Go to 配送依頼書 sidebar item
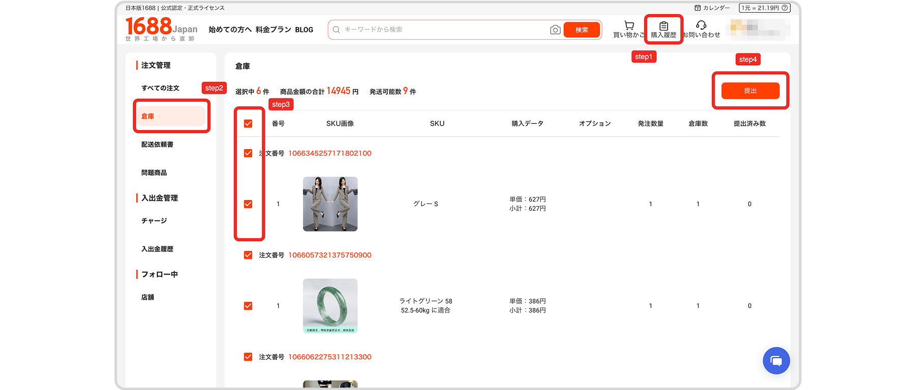This screenshot has width=916, height=390. tap(157, 145)
